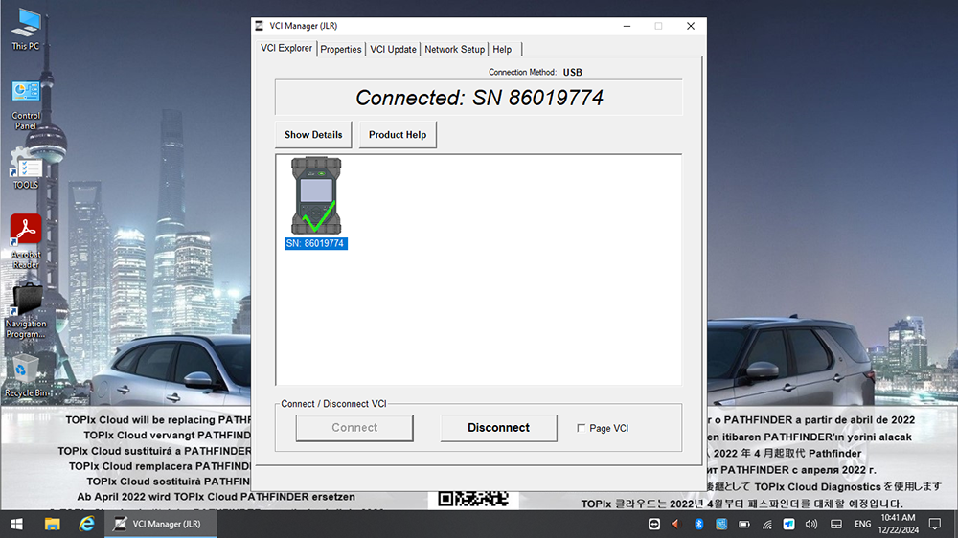Open the Recycle Bin

(26, 376)
